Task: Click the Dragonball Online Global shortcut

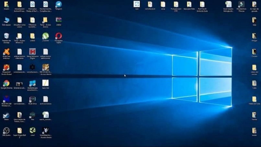Action: tap(6, 67)
